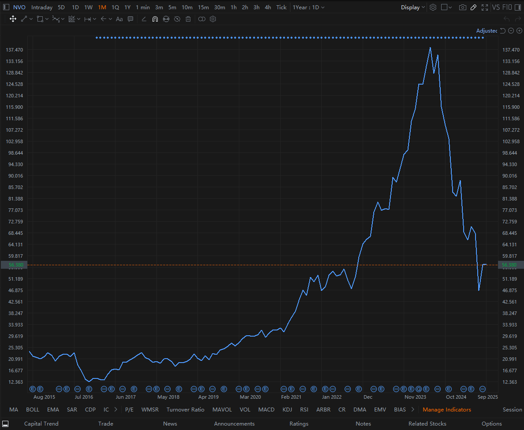Collapse the bottom panel icon

pos(5,424)
